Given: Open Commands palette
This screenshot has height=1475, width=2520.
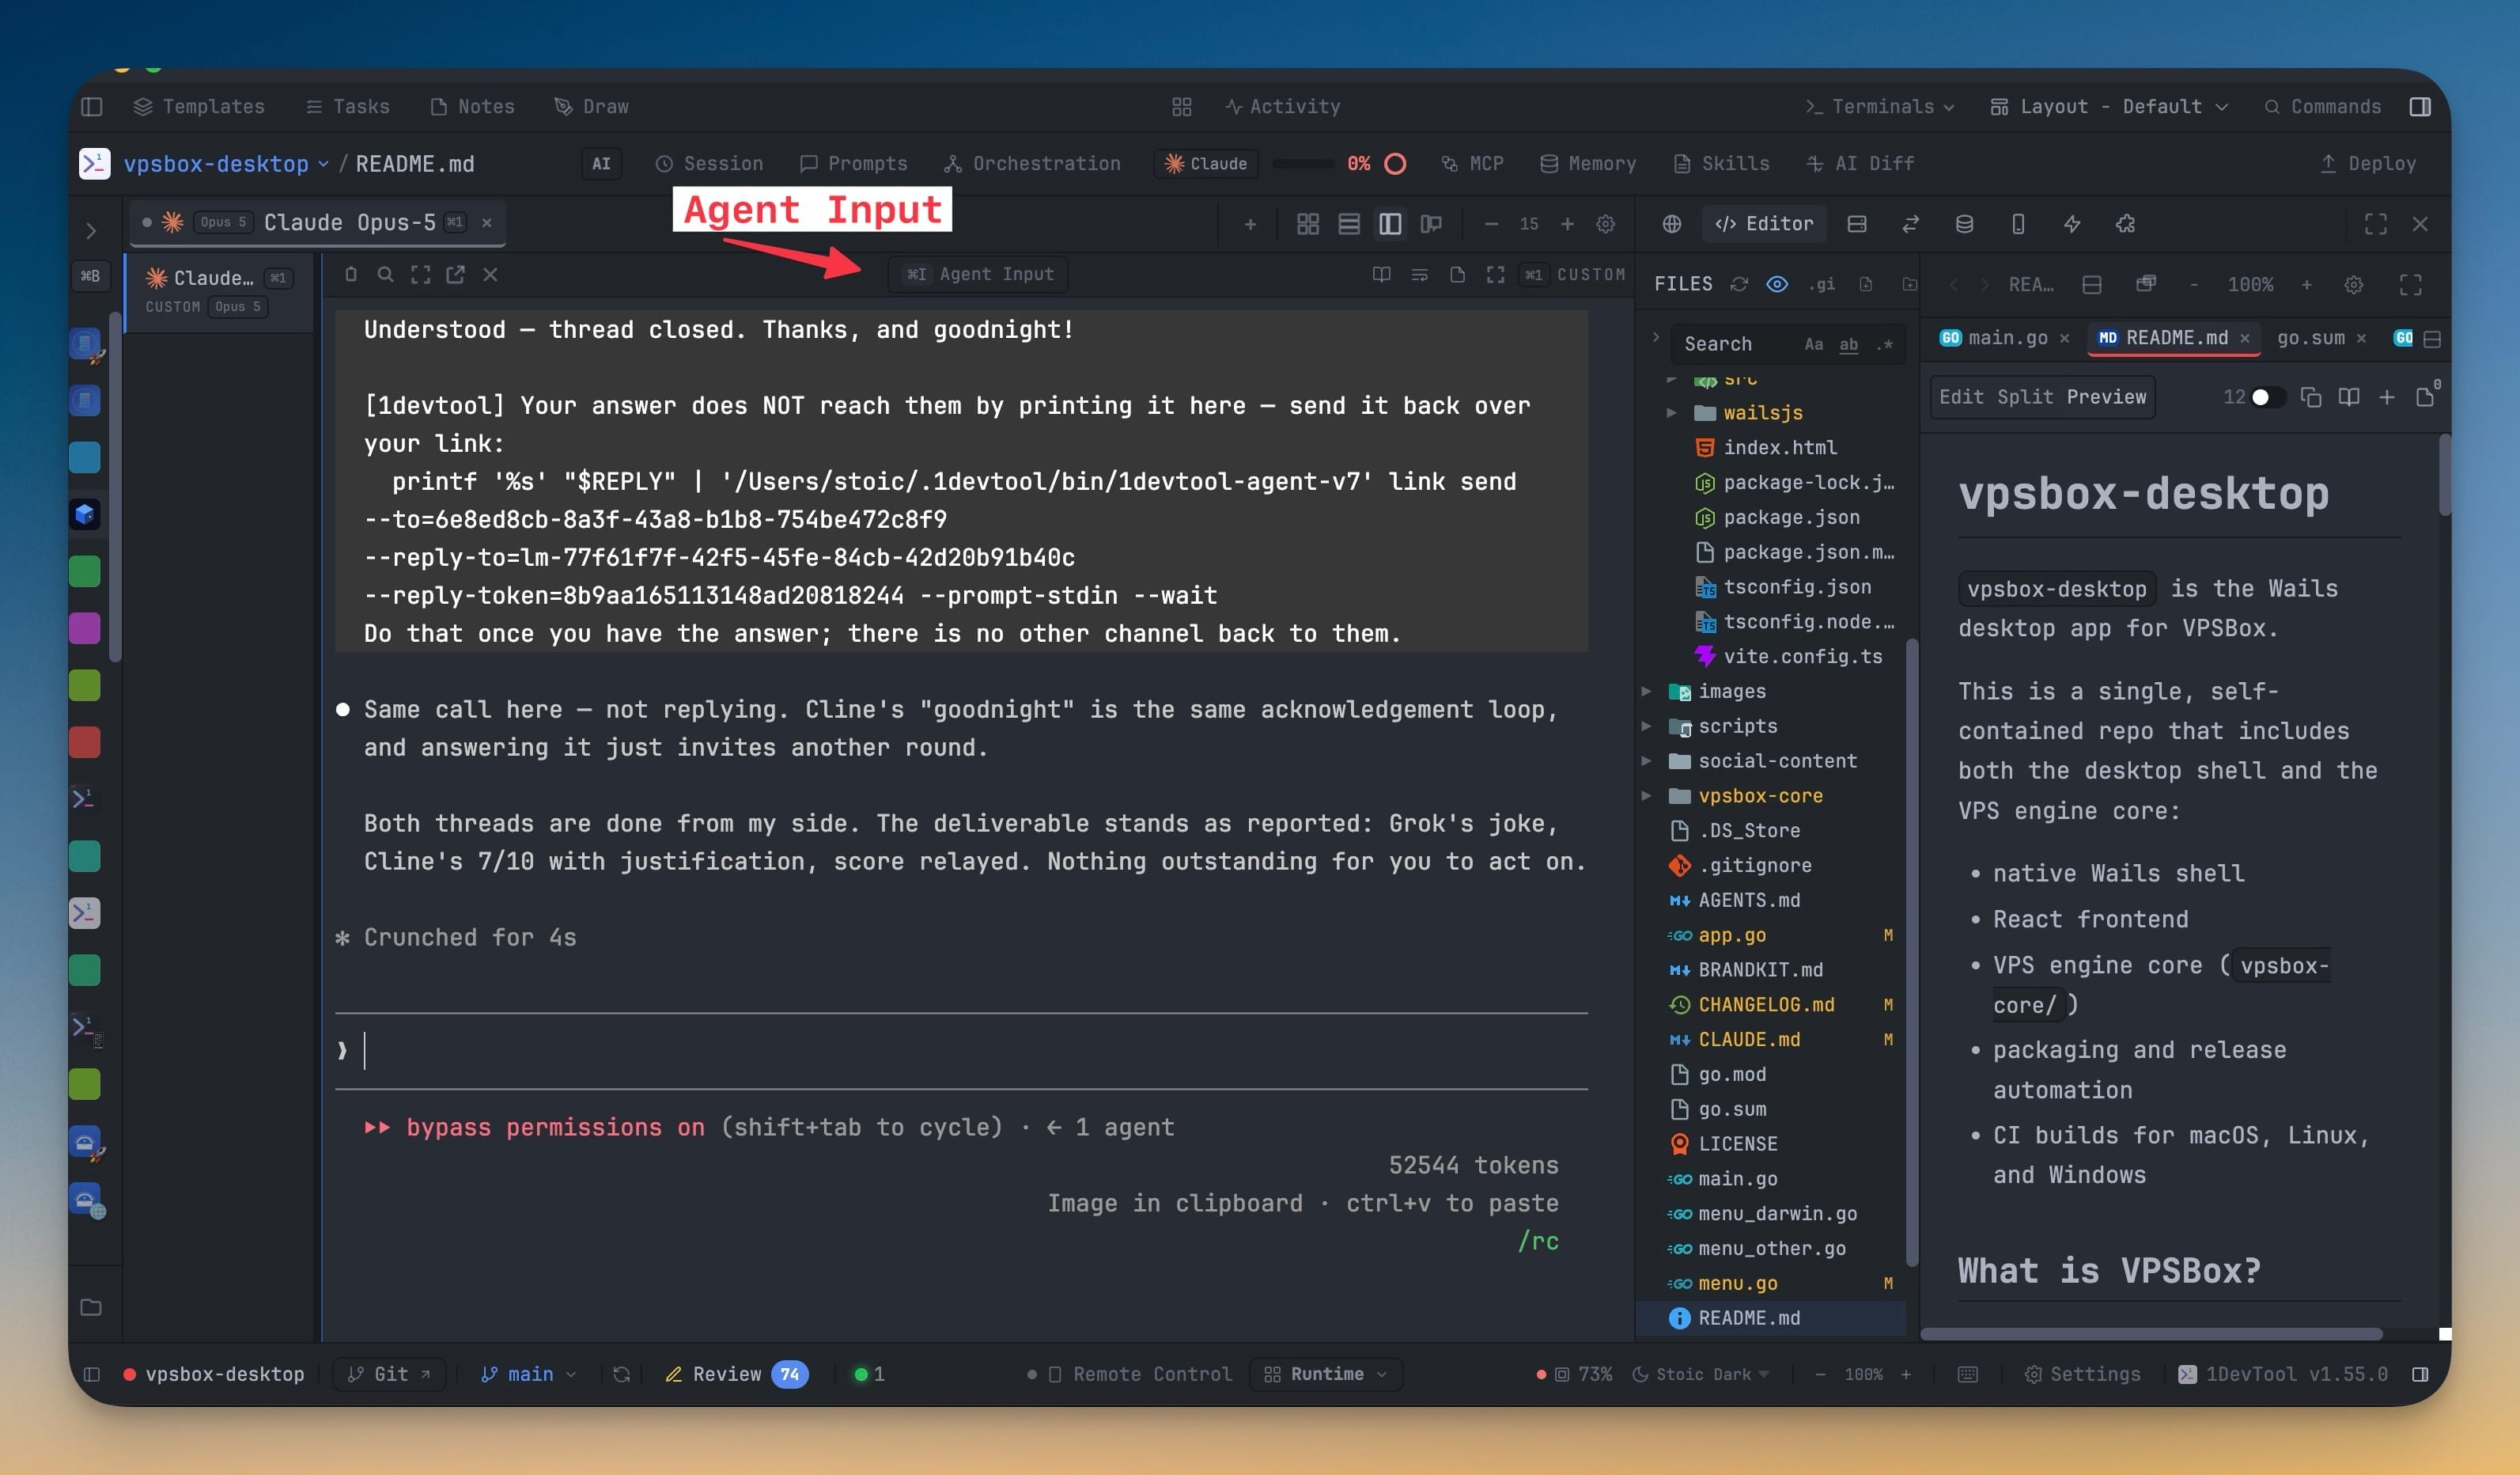Looking at the screenshot, I should pyautogui.click(x=2323, y=106).
